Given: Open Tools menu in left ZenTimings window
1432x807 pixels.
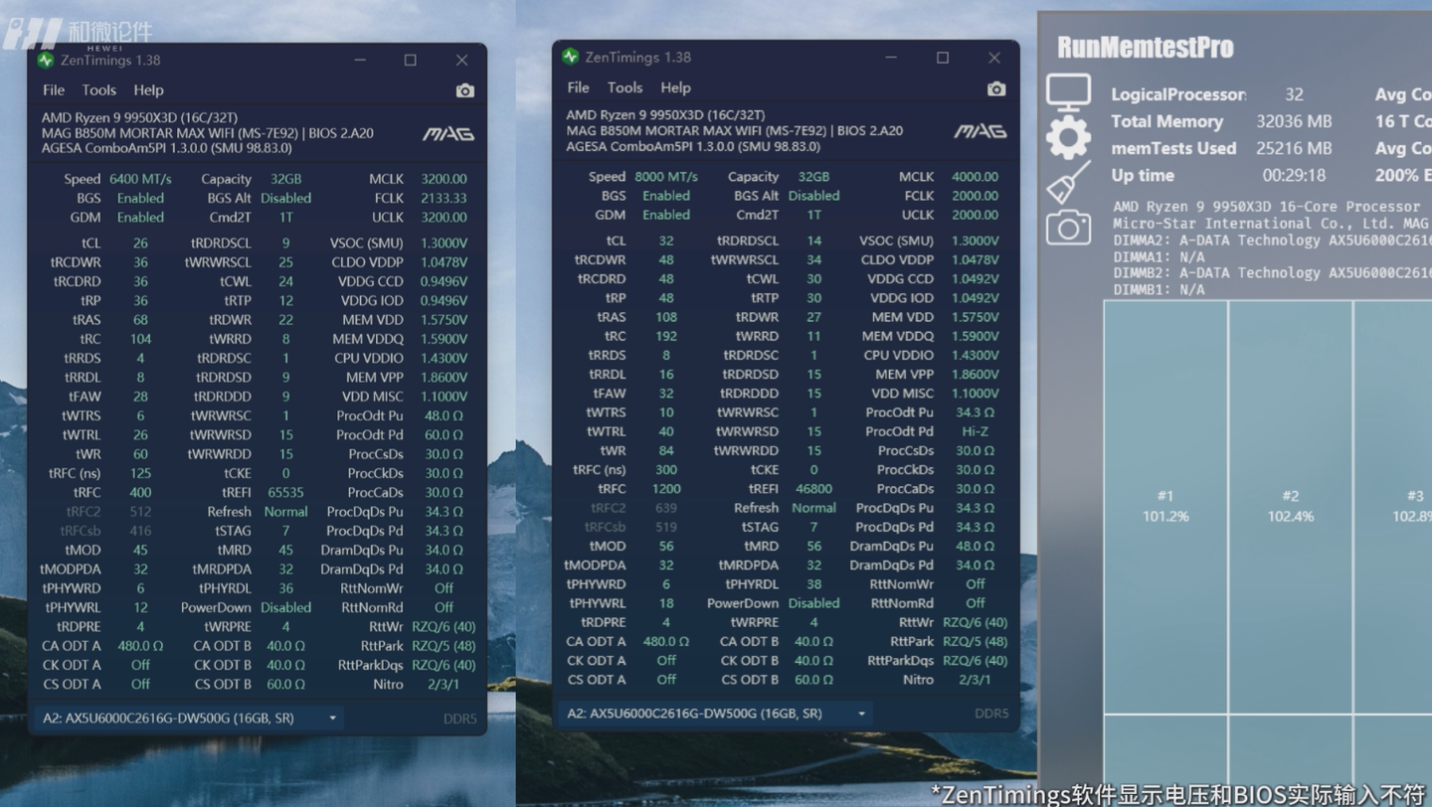Looking at the screenshot, I should (99, 90).
